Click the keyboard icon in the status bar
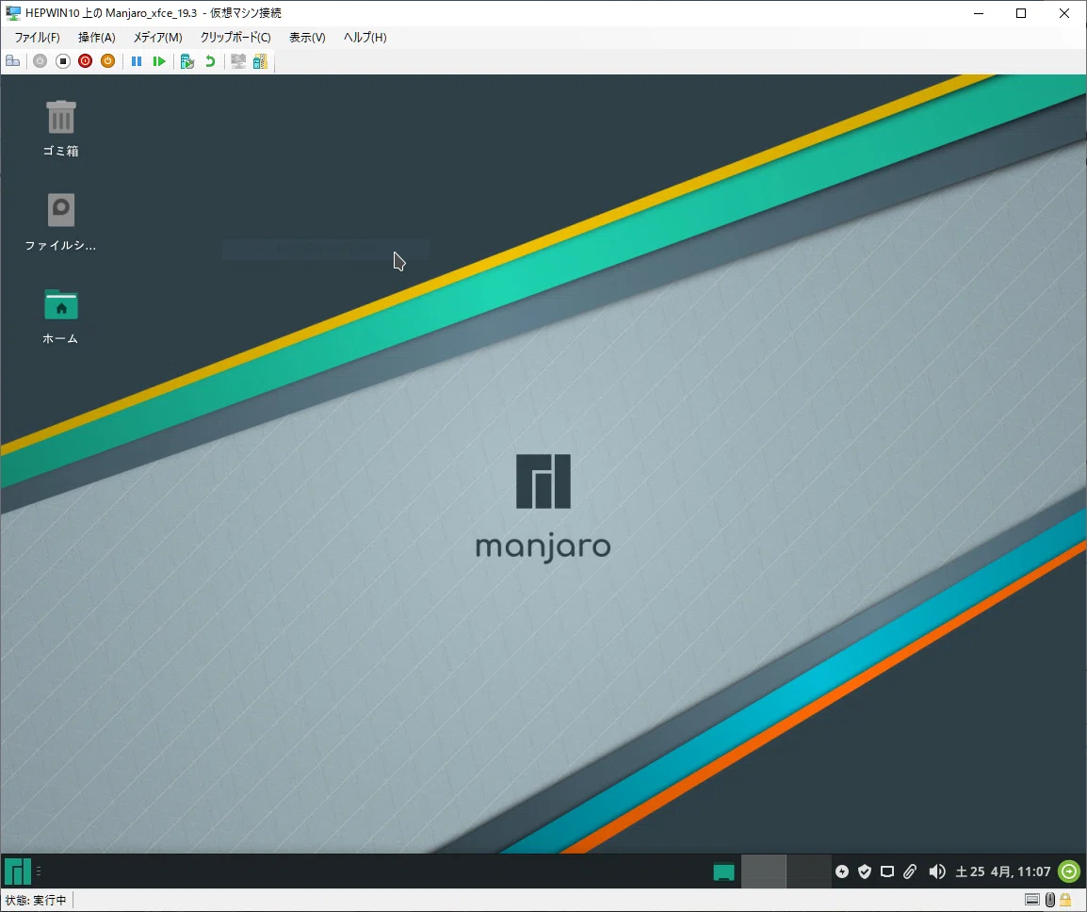 (x=1032, y=900)
